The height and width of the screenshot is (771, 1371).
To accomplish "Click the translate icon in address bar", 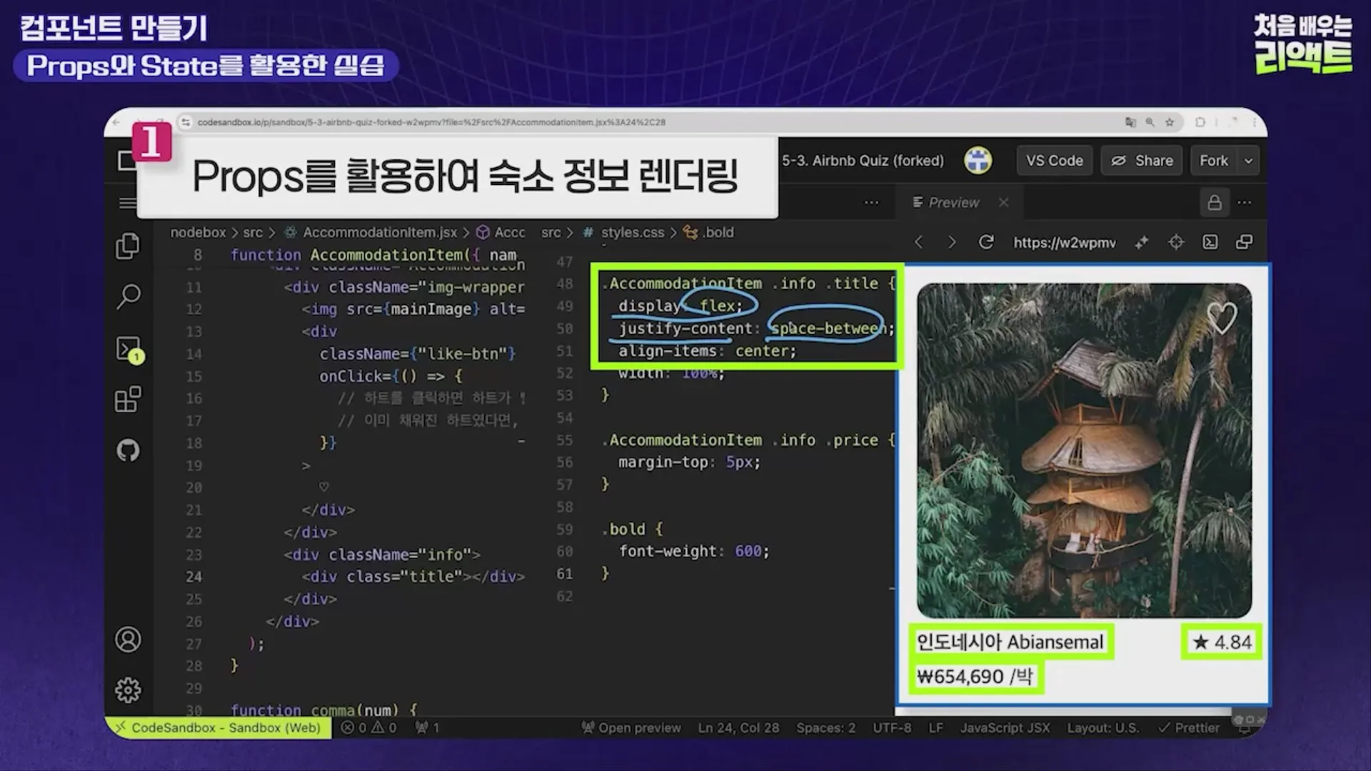I will [x=1130, y=122].
